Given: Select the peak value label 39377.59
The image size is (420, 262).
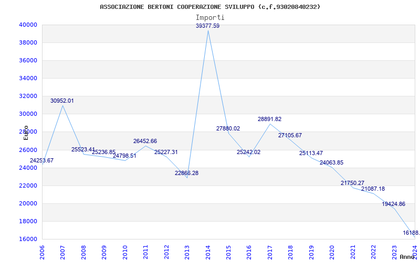Looking at the screenshot, I should pos(207,26).
